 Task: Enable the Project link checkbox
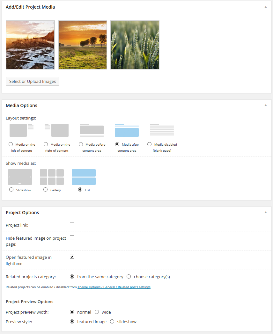pyautogui.click(x=72, y=224)
